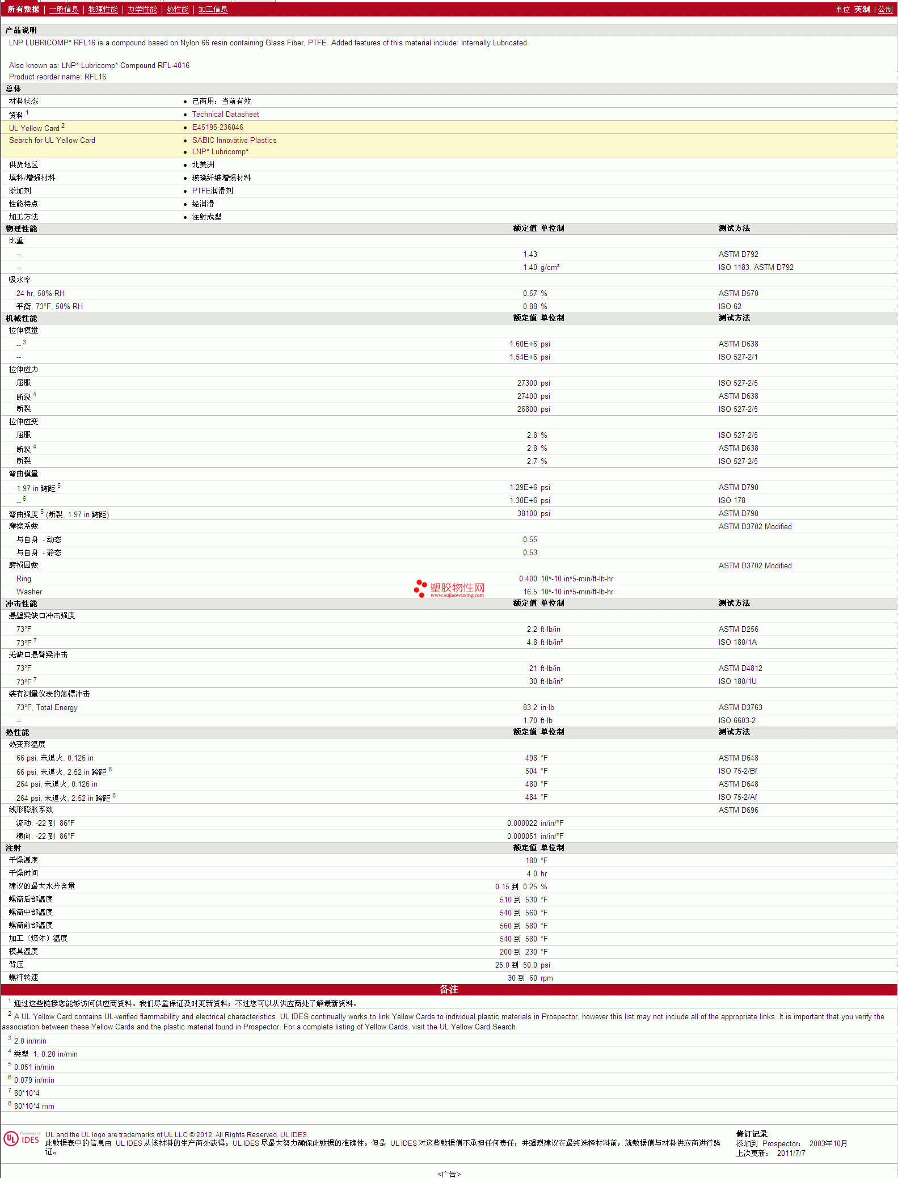Select the specific gravity value 1.43

(530, 255)
